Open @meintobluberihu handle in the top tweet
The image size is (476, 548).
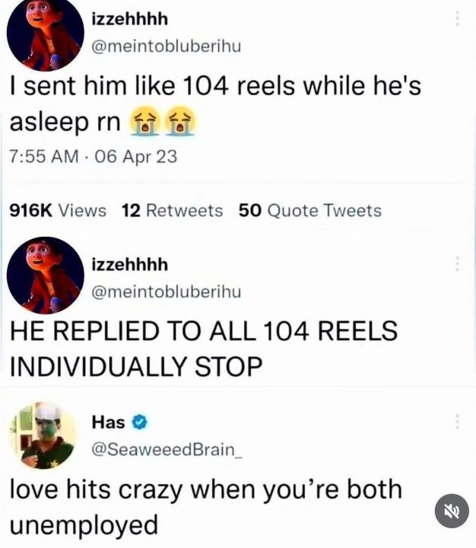click(167, 46)
